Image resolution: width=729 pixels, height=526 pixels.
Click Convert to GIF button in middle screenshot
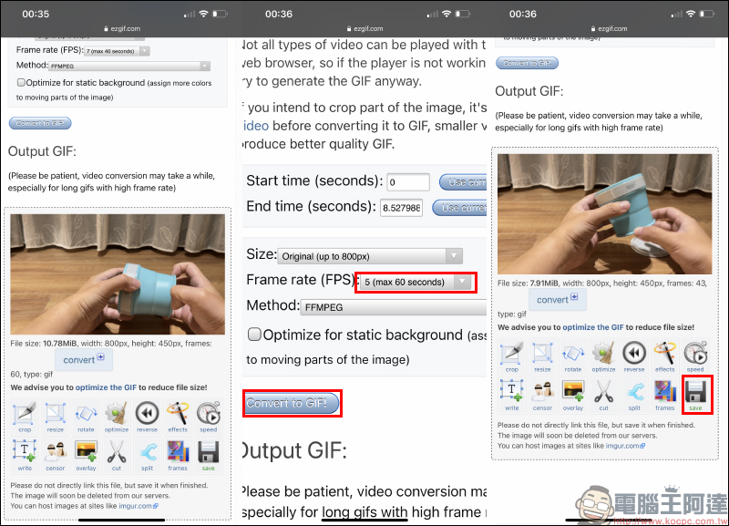tap(291, 403)
